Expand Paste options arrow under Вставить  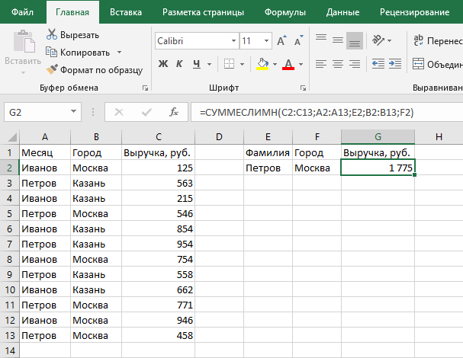coord(24,72)
